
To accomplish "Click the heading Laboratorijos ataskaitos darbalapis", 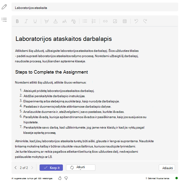I will (x=64, y=39).
